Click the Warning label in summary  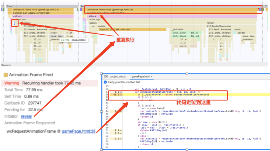click(x=12, y=83)
